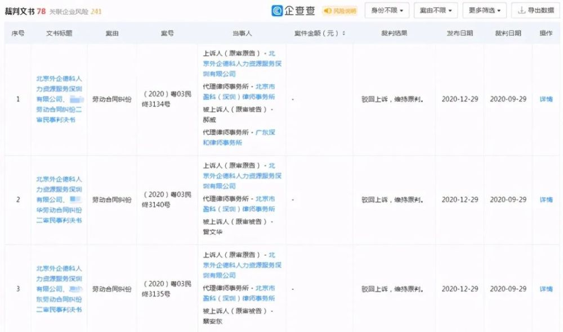This screenshot has height=332, width=563.
Task: Click row 3 盈科（深圳）law firm link
Action: pyautogui.click(x=239, y=293)
